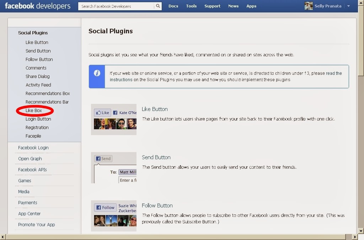Go to App Center section
This screenshot has width=364, height=240.
point(30,214)
